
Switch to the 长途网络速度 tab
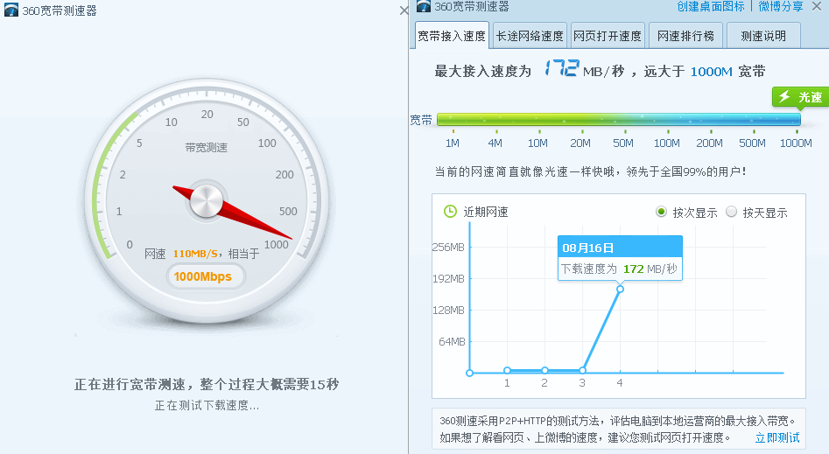point(530,36)
